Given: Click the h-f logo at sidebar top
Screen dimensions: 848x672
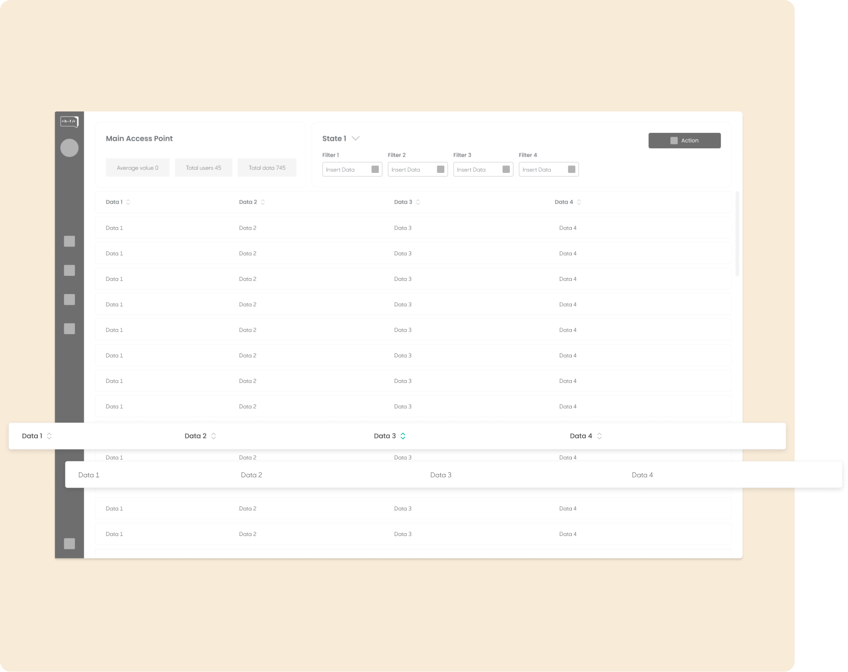Looking at the screenshot, I should [70, 122].
